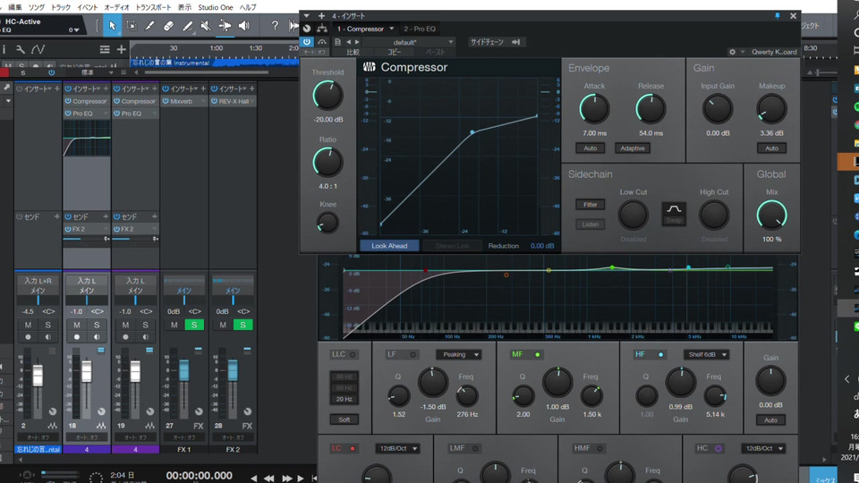The width and height of the screenshot is (859, 483).
Task: Open the トラック menu
Action: pyautogui.click(x=60, y=7)
